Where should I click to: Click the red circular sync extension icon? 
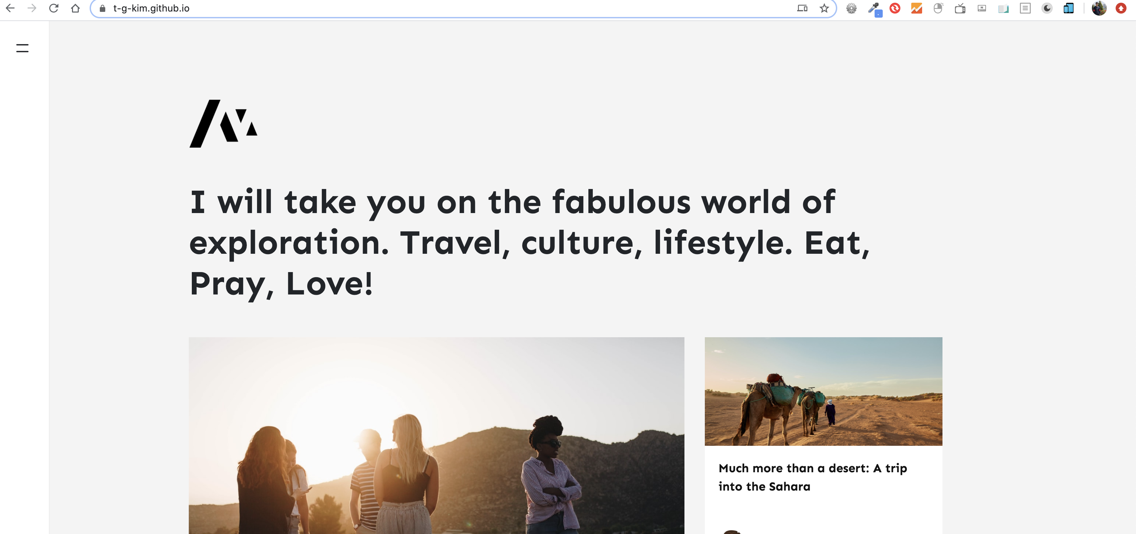pos(895,8)
